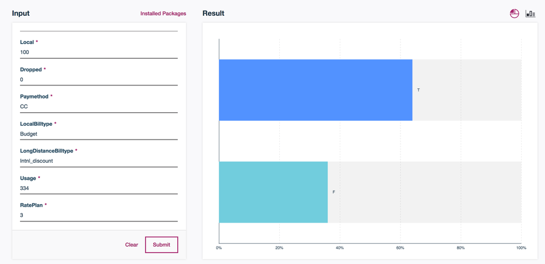Open the Installed Packages link
Image resolution: width=545 pixels, height=264 pixels.
pyautogui.click(x=163, y=14)
